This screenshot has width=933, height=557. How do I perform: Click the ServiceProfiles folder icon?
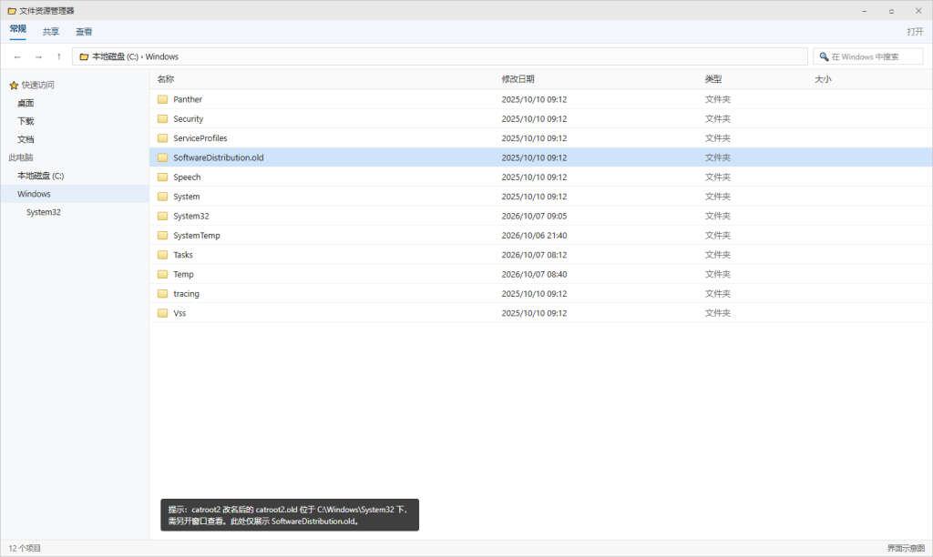(x=162, y=138)
